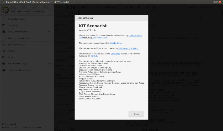Choose Import... from the side menu

pyautogui.click(x=12, y=51)
